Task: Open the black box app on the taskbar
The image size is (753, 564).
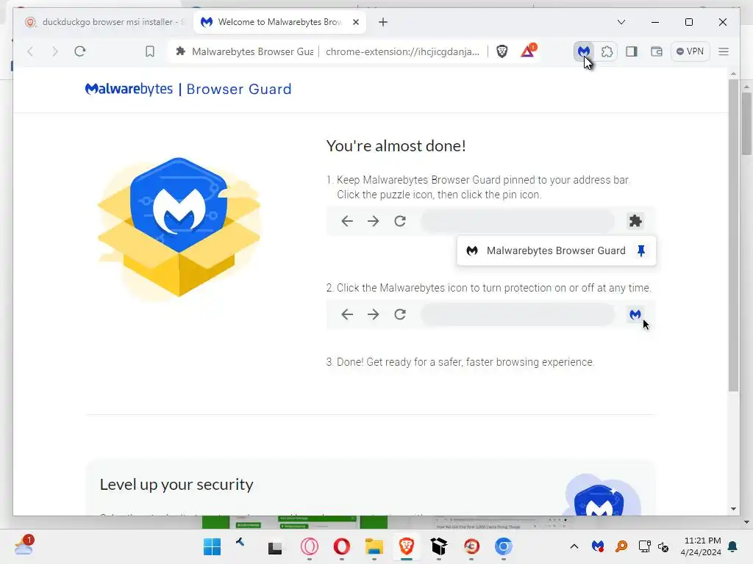Action: tap(438, 546)
